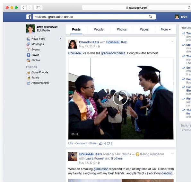Click the Family label
191x182 pixels.
(35, 77)
